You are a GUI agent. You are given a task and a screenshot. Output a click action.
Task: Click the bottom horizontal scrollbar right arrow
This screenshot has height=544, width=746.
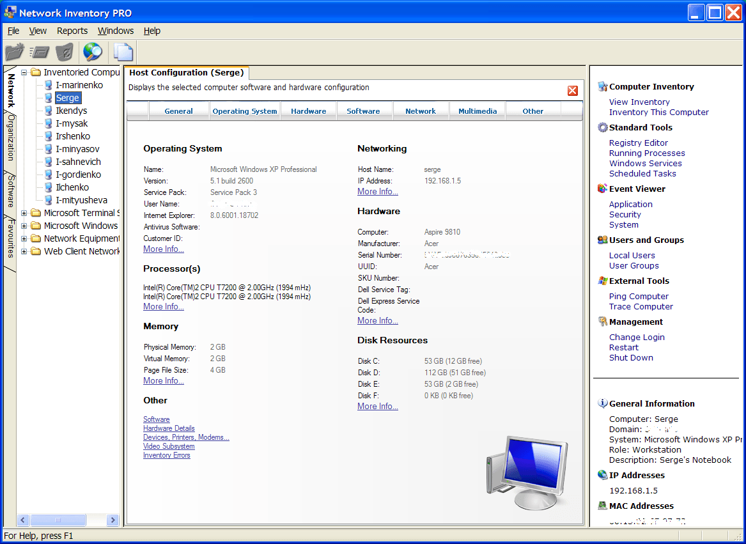point(113,520)
